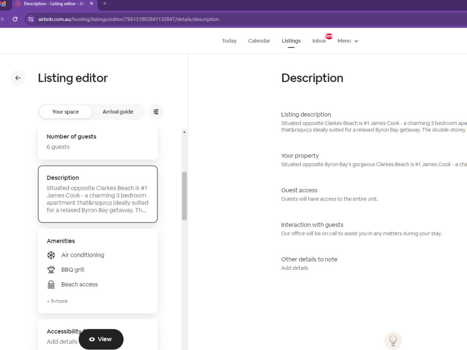Select the Listings tab
467x350 pixels.
pos(291,41)
